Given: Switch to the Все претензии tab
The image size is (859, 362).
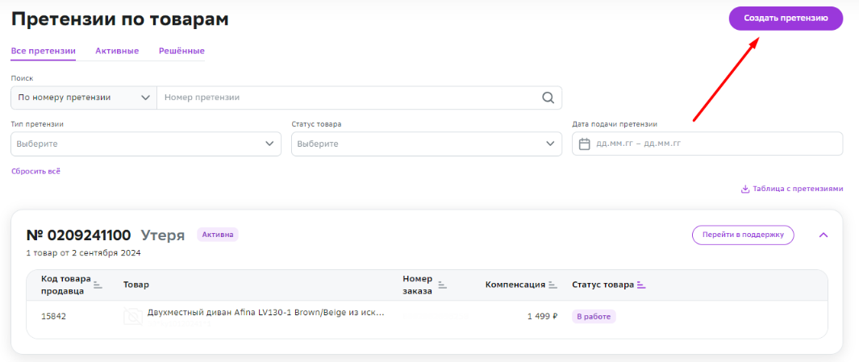Looking at the screenshot, I should click(44, 51).
